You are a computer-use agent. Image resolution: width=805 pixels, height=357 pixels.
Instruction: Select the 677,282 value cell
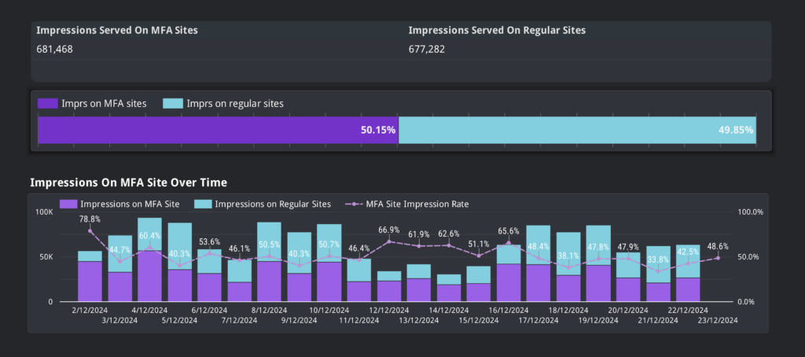(x=427, y=50)
